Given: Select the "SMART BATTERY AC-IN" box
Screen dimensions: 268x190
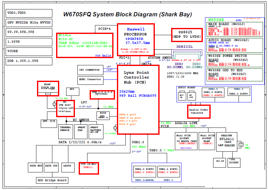Looking at the screenshot, I should [x=96, y=132].
